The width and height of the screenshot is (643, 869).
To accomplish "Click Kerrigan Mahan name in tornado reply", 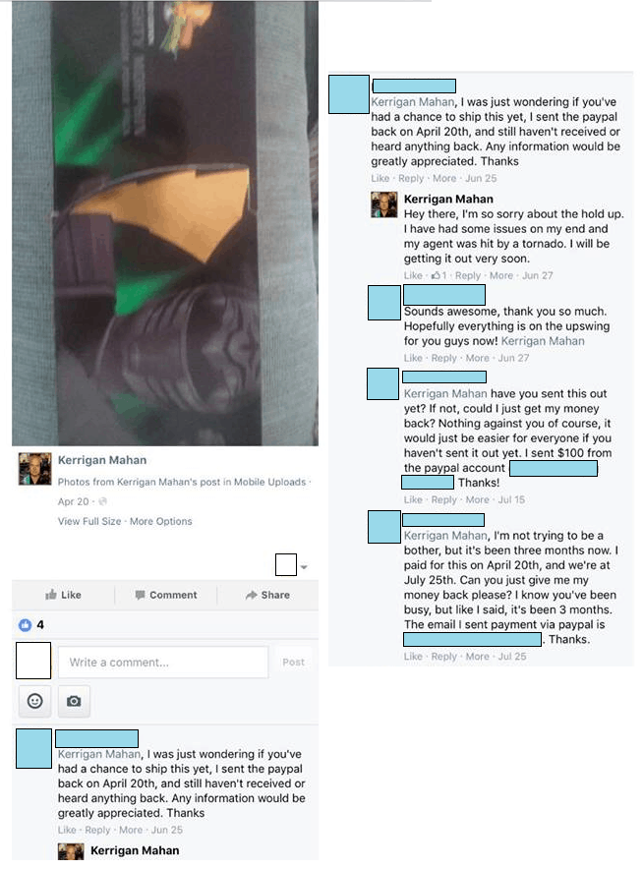I will pos(448,199).
